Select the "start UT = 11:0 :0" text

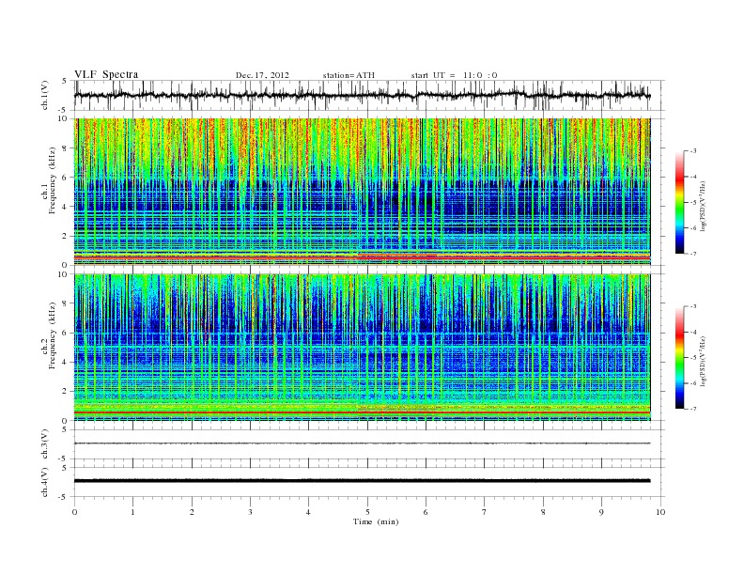(454, 75)
